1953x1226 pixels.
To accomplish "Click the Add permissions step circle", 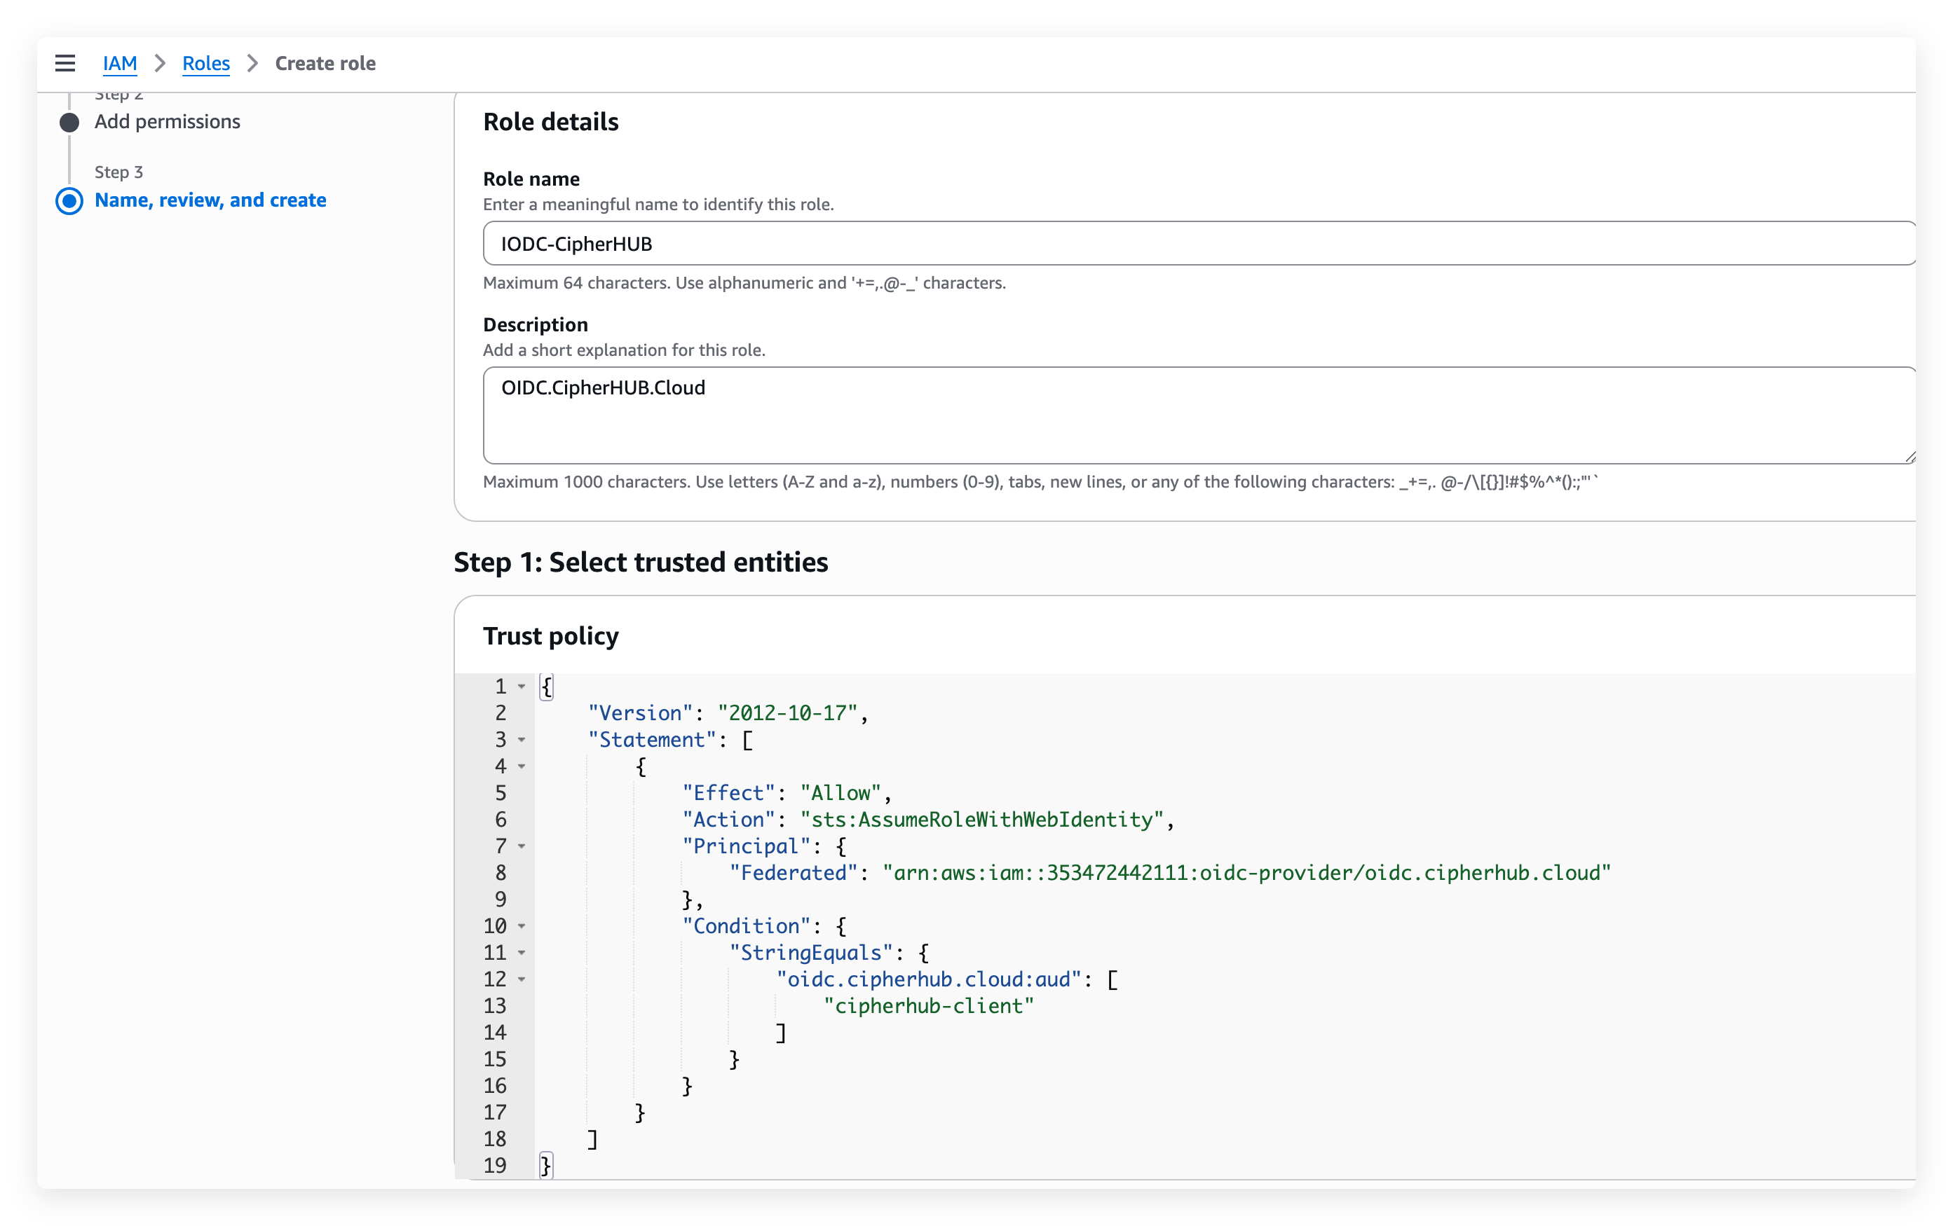I will pos(70,123).
